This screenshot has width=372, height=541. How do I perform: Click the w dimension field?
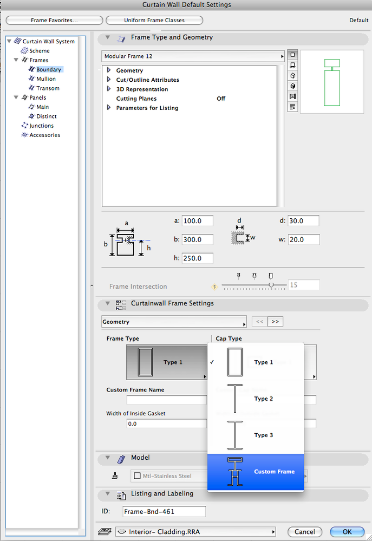[303, 239]
